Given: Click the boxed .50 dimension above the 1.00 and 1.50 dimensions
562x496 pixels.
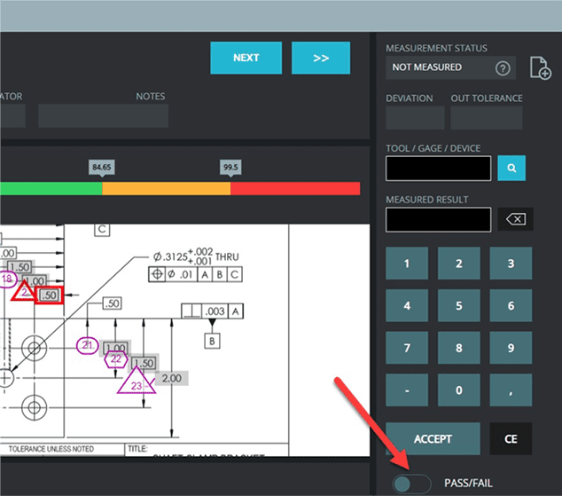Looking at the screenshot, I should [113, 303].
